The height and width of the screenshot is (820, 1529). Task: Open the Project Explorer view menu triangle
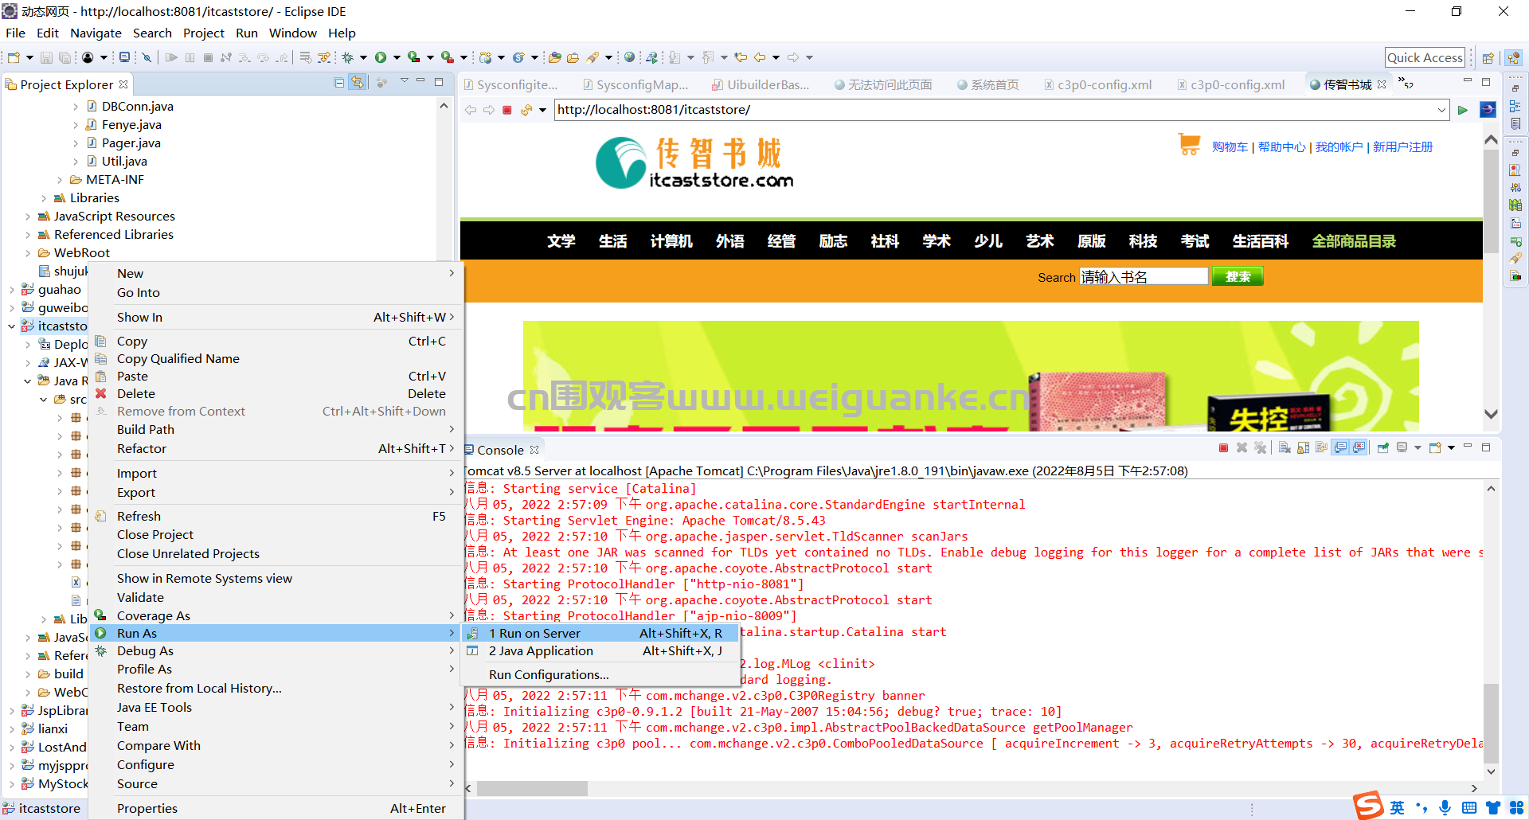(x=404, y=82)
